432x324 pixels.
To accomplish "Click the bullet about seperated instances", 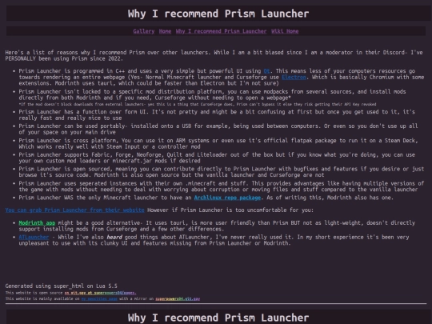I will tap(222, 186).
